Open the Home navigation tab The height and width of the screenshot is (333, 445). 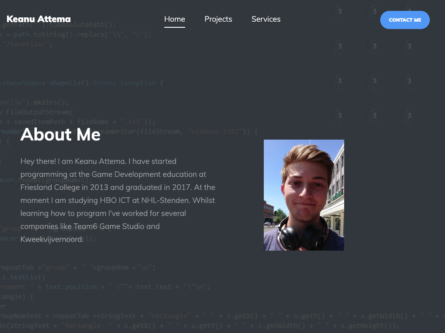[x=174, y=19]
